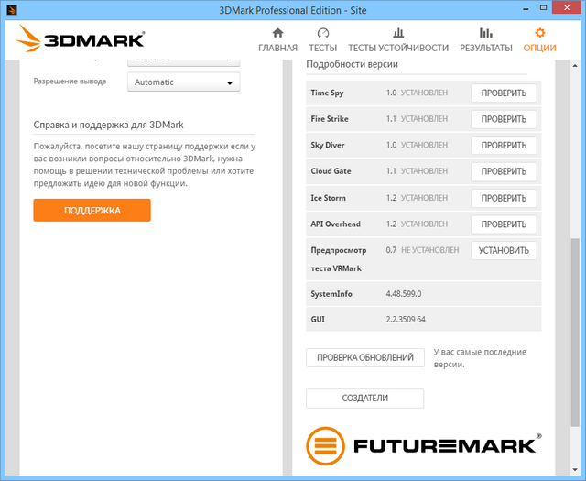This screenshot has height=481, width=586.
Task: Check the Time Spy version
Action: coord(504,93)
